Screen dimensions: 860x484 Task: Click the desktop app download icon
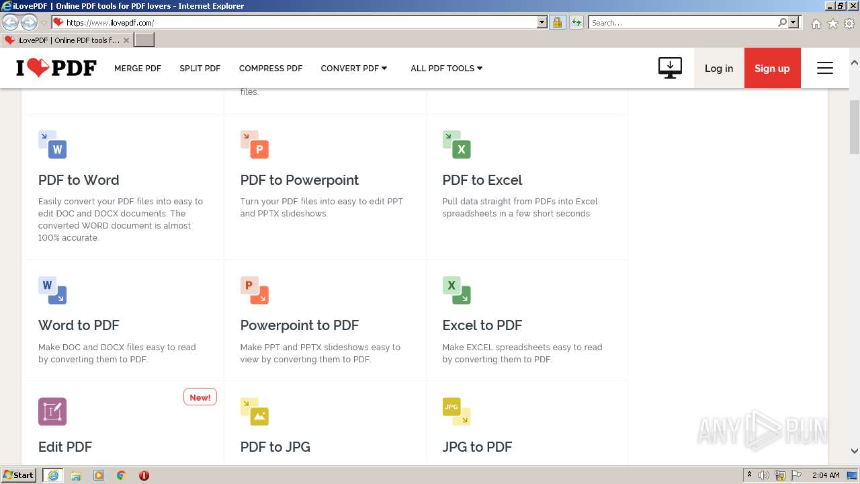[x=670, y=68]
